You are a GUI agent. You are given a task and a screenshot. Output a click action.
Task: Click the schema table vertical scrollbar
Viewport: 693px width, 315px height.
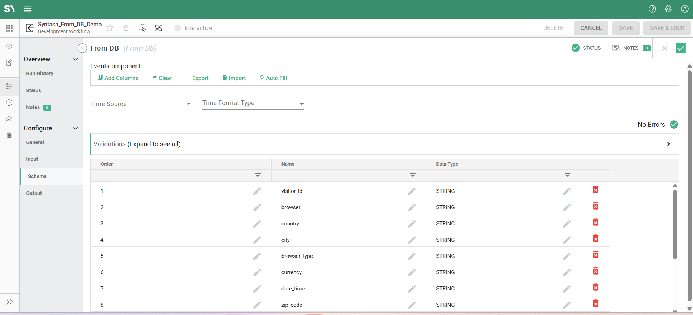click(x=675, y=225)
